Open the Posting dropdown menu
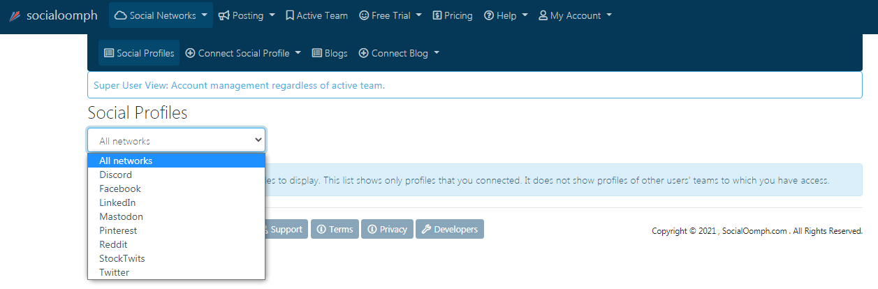The image size is (878, 289). 247,15
